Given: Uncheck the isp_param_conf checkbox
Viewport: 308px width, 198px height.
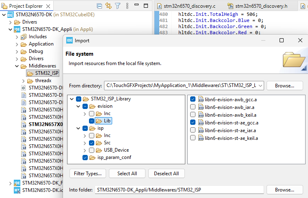Looking at the screenshot, I should [x=85, y=157].
